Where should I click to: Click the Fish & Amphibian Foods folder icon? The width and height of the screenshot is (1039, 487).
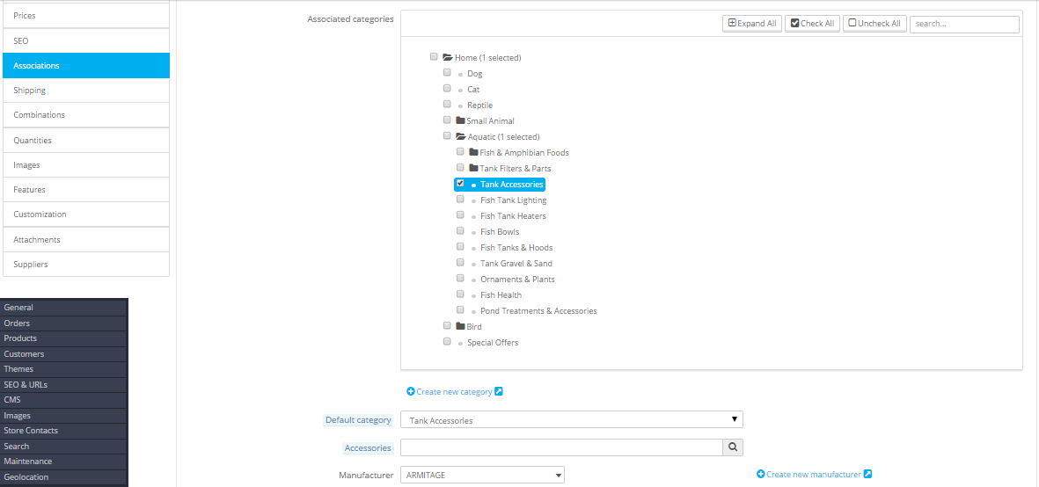pyautogui.click(x=473, y=152)
